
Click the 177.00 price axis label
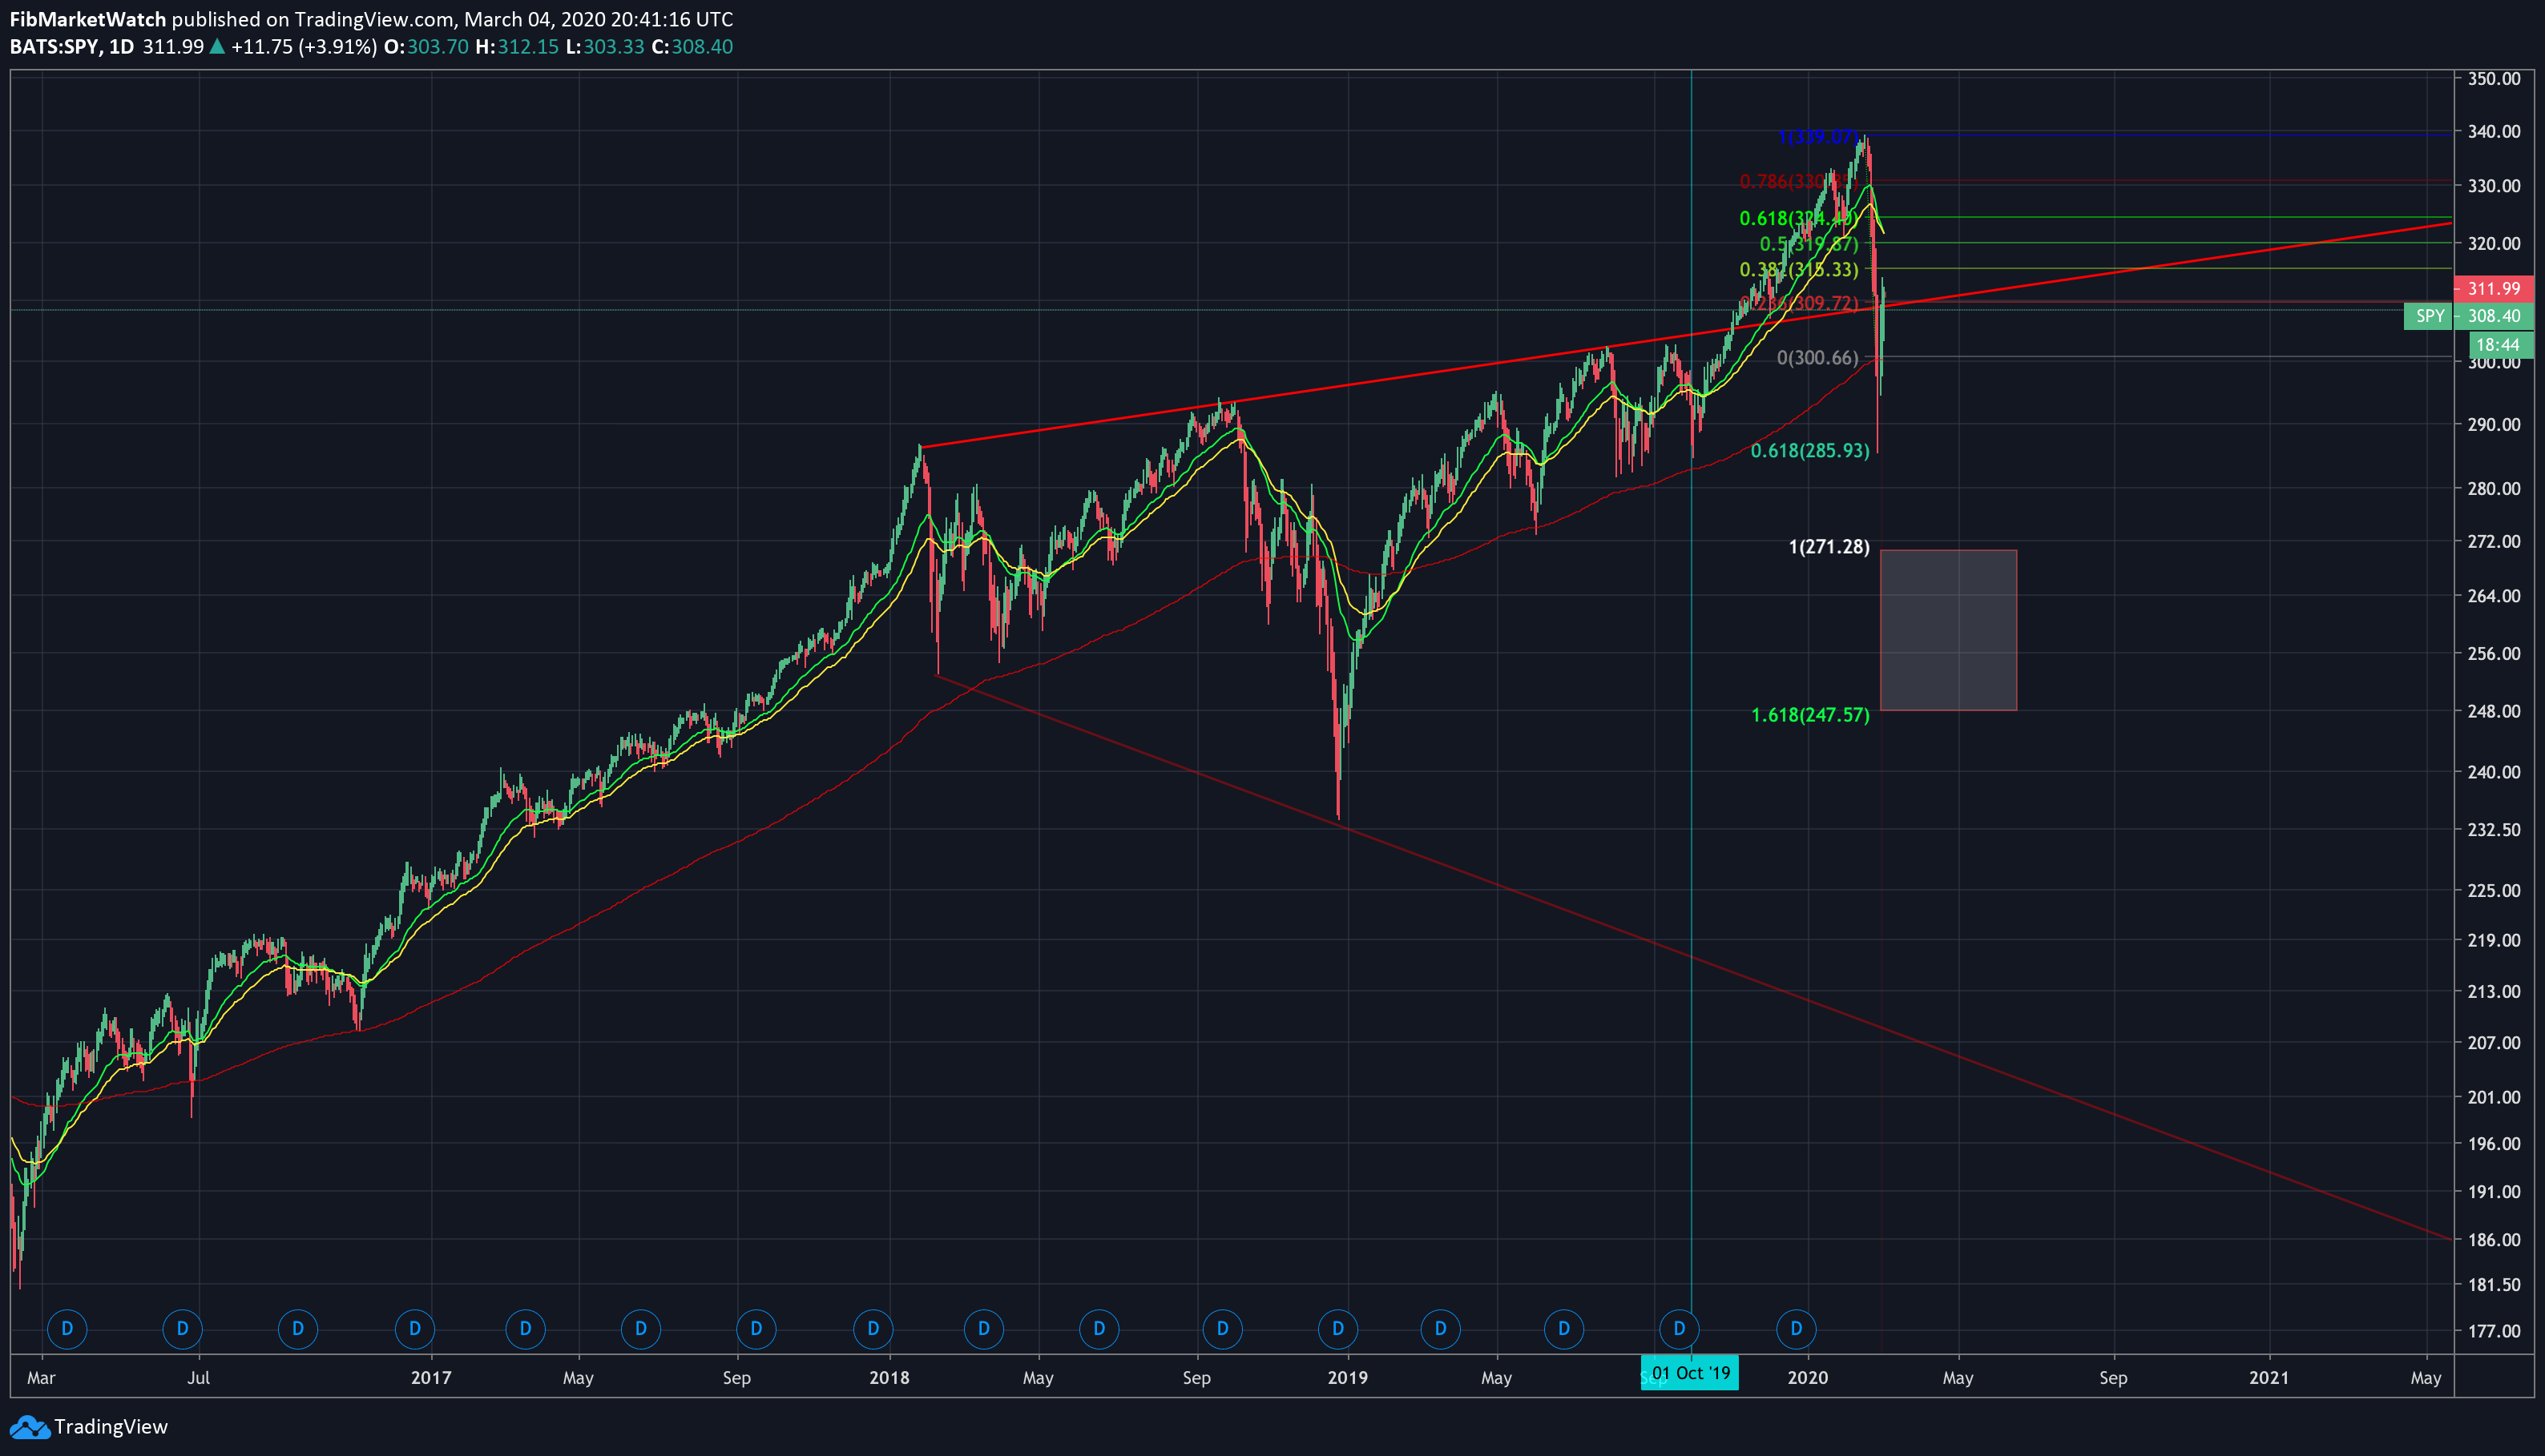point(2494,1331)
